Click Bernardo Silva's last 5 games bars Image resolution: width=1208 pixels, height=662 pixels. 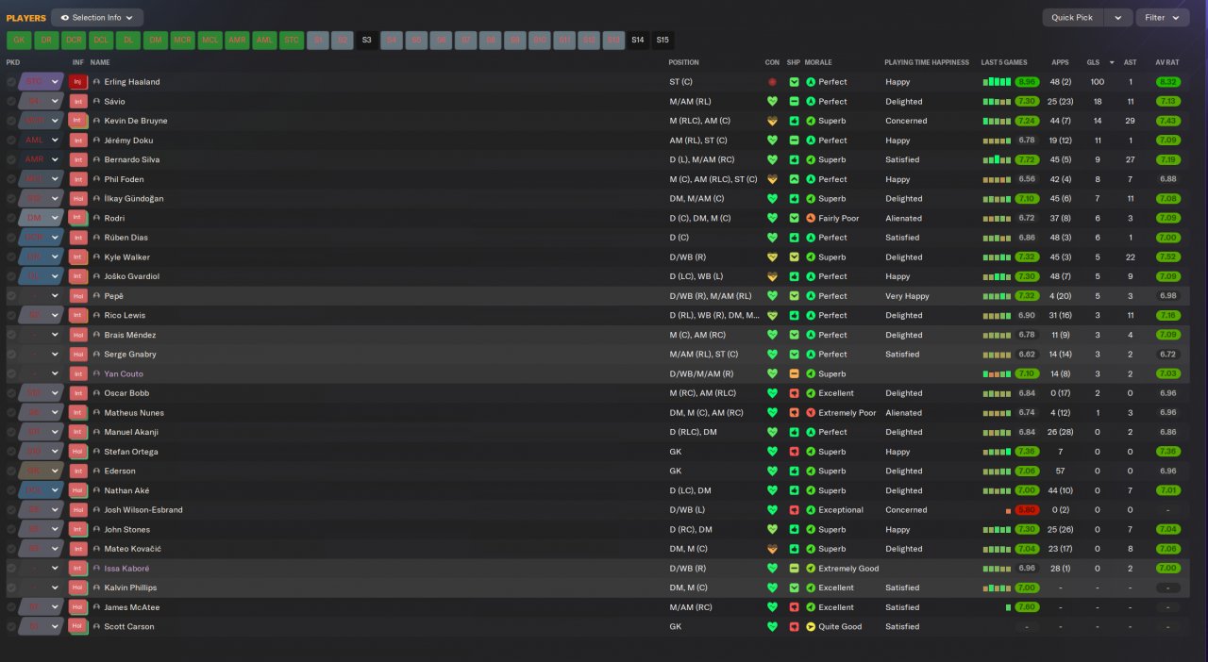point(997,160)
